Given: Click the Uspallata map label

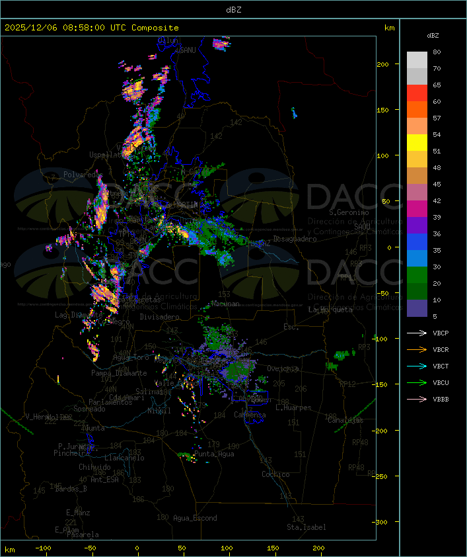Looking at the screenshot, I should coord(107,155).
